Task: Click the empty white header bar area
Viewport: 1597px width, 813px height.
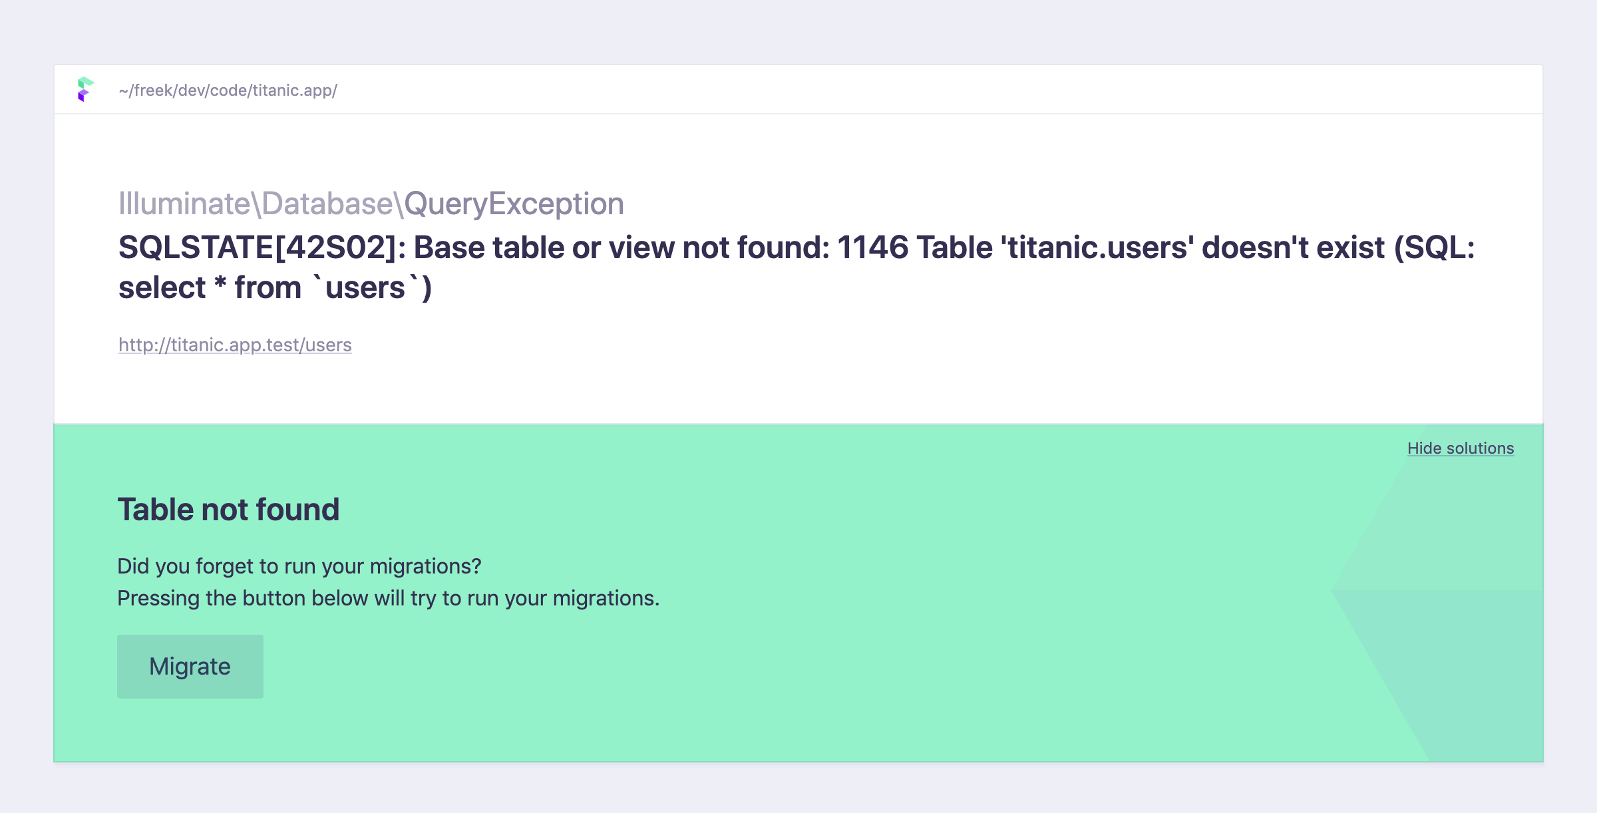Action: [x=932, y=90]
